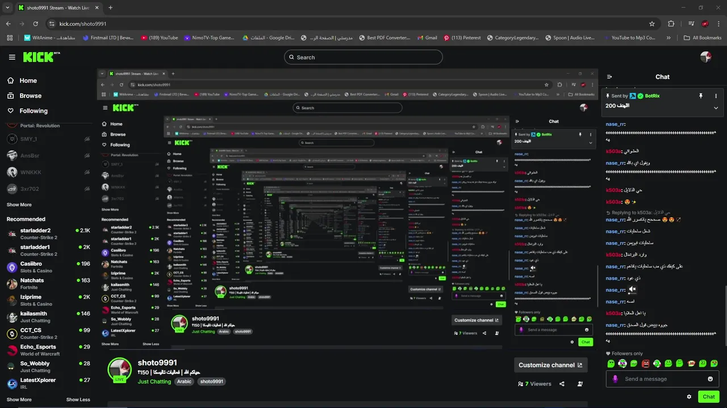Share the shoto9991 stream
This screenshot has height=408, width=727.
(x=562, y=384)
